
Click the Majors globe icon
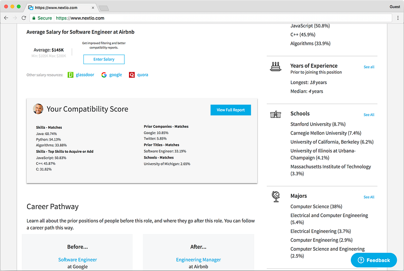point(275,196)
